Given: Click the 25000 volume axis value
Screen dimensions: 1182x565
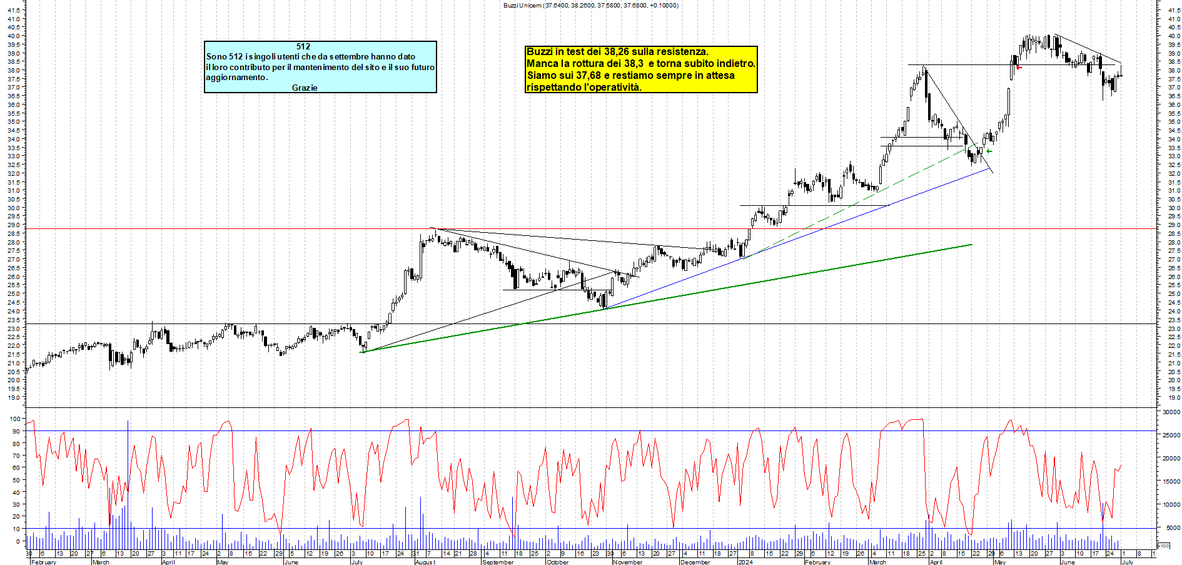Looking at the screenshot, I should coord(1171,435).
